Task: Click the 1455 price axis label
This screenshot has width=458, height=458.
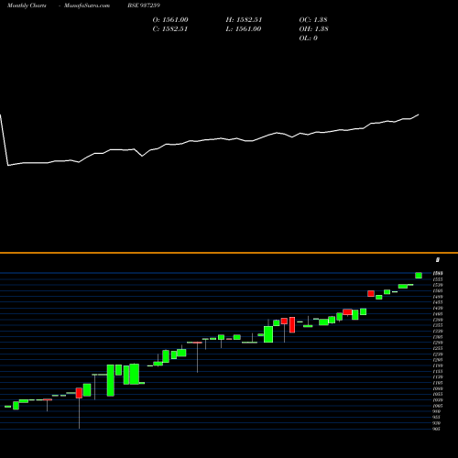Action: click(x=438, y=302)
